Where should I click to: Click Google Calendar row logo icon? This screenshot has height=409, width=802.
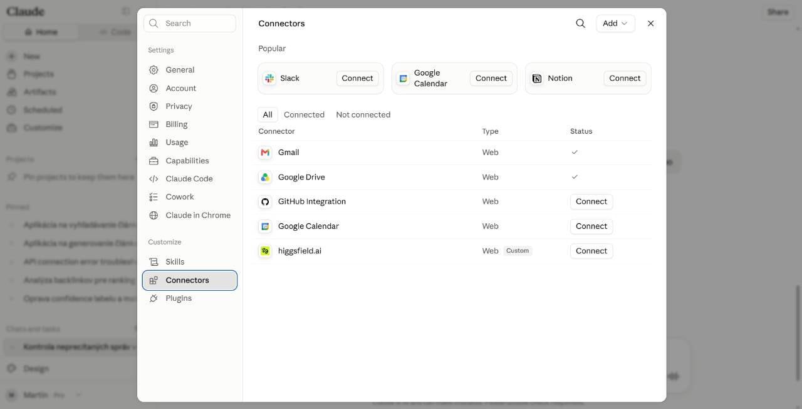pos(265,226)
